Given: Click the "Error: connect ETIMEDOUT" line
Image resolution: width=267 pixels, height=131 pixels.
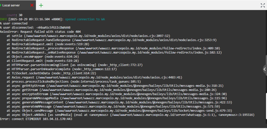Looking at the screenshot, I should [x=36, y=119].
